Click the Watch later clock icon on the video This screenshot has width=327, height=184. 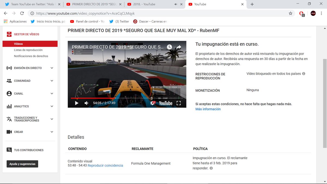click(169, 47)
